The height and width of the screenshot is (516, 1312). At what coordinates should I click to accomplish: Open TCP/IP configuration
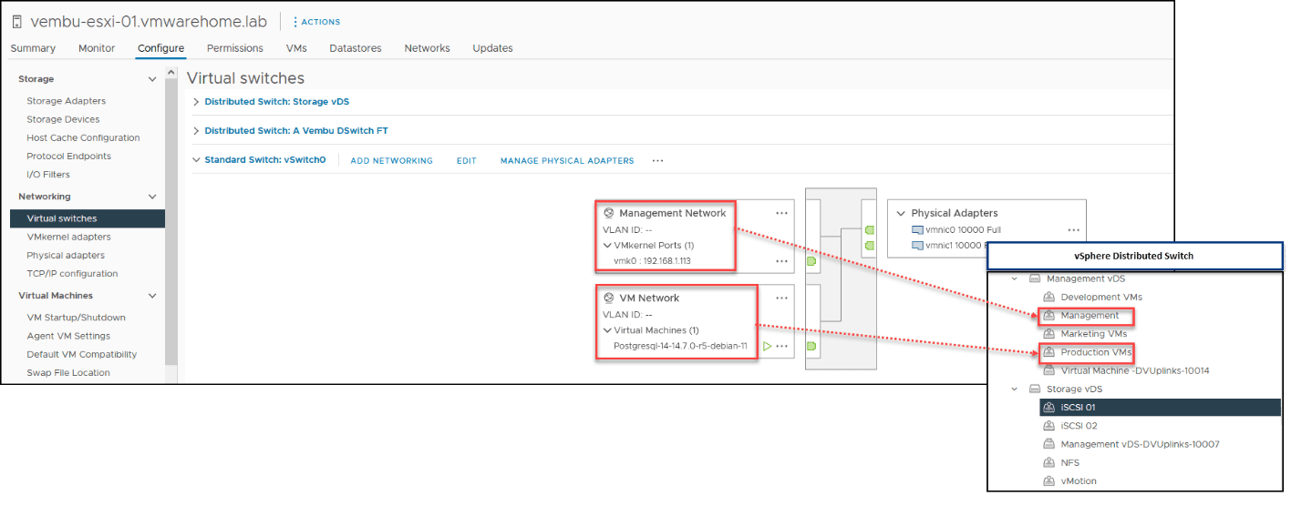click(72, 273)
